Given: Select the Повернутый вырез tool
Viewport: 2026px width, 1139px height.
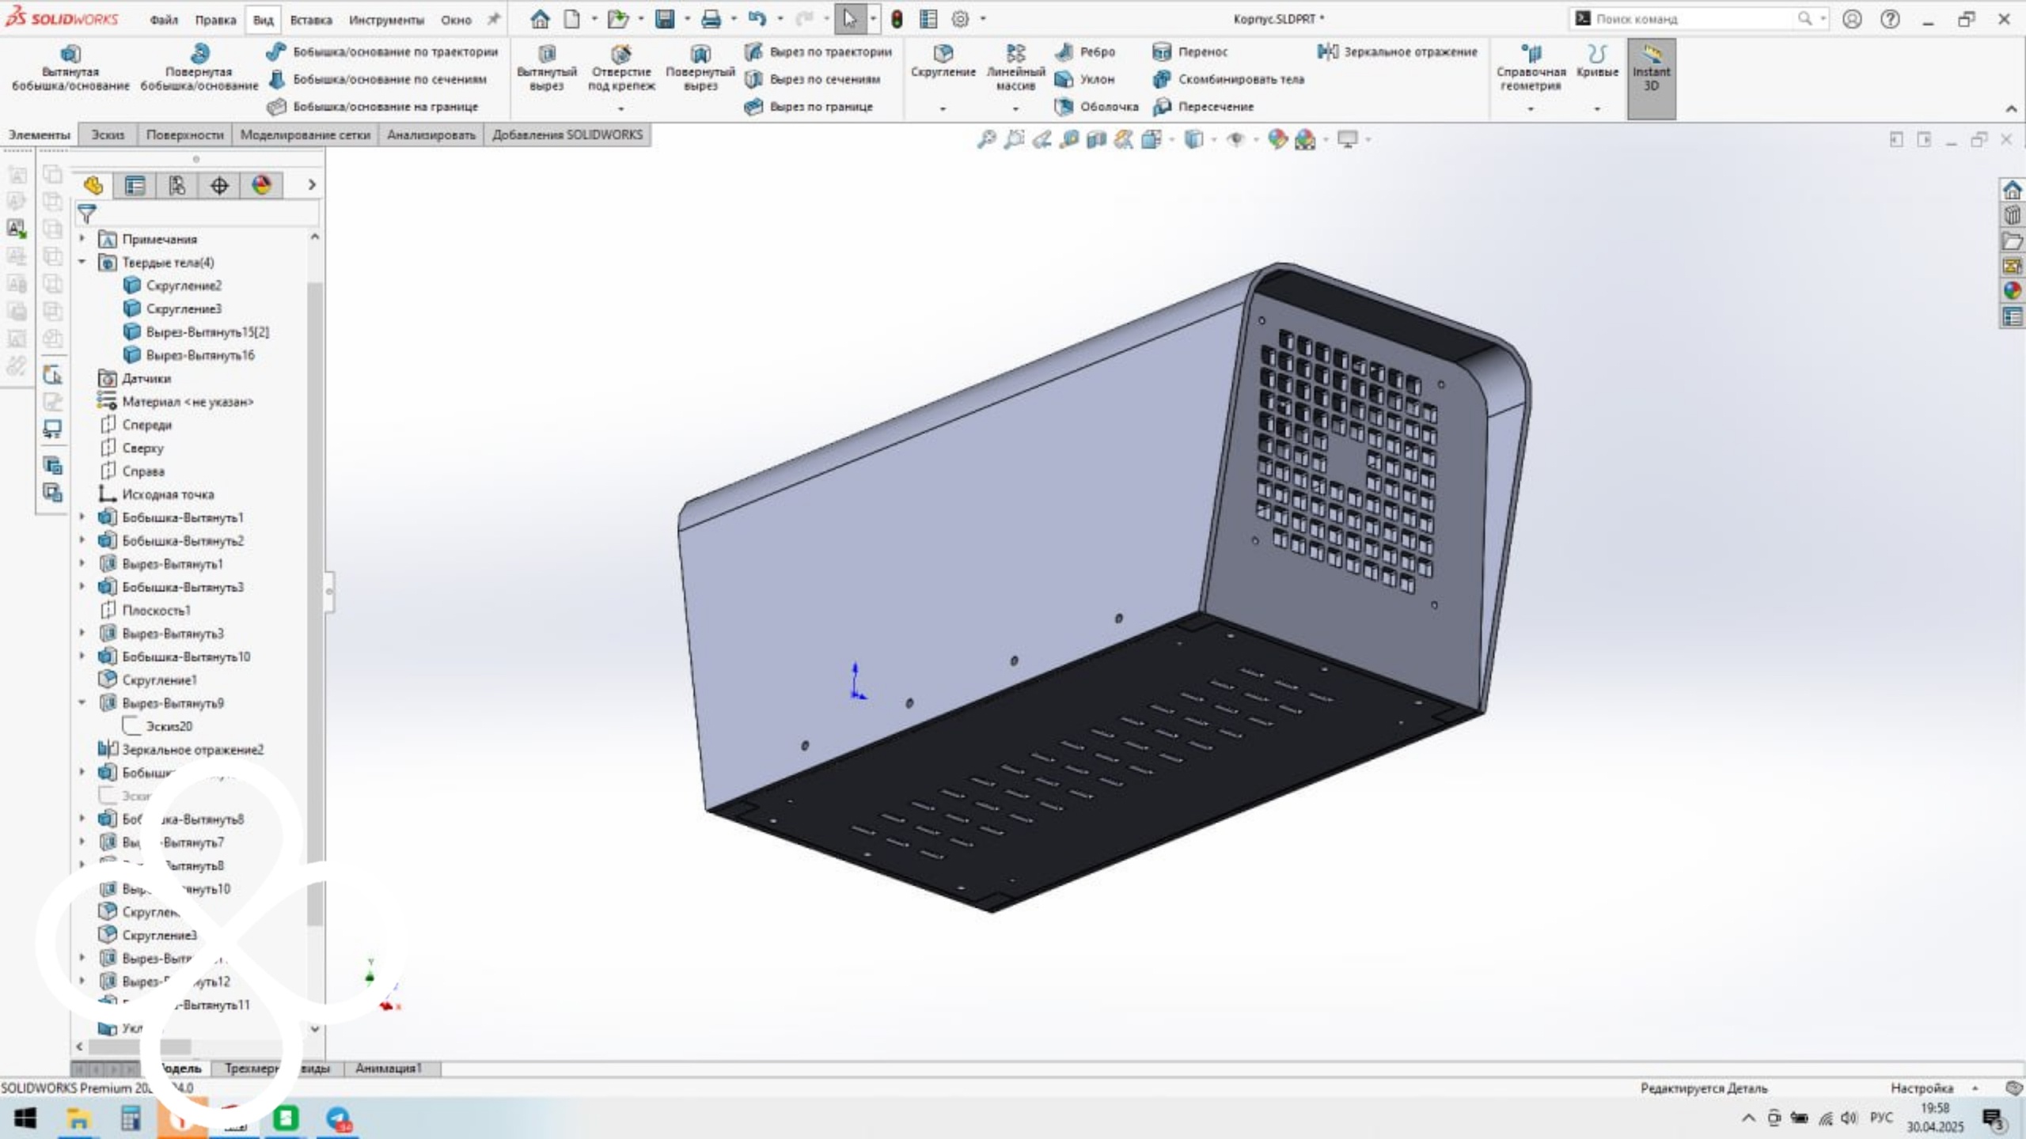Looking at the screenshot, I should [x=700, y=68].
